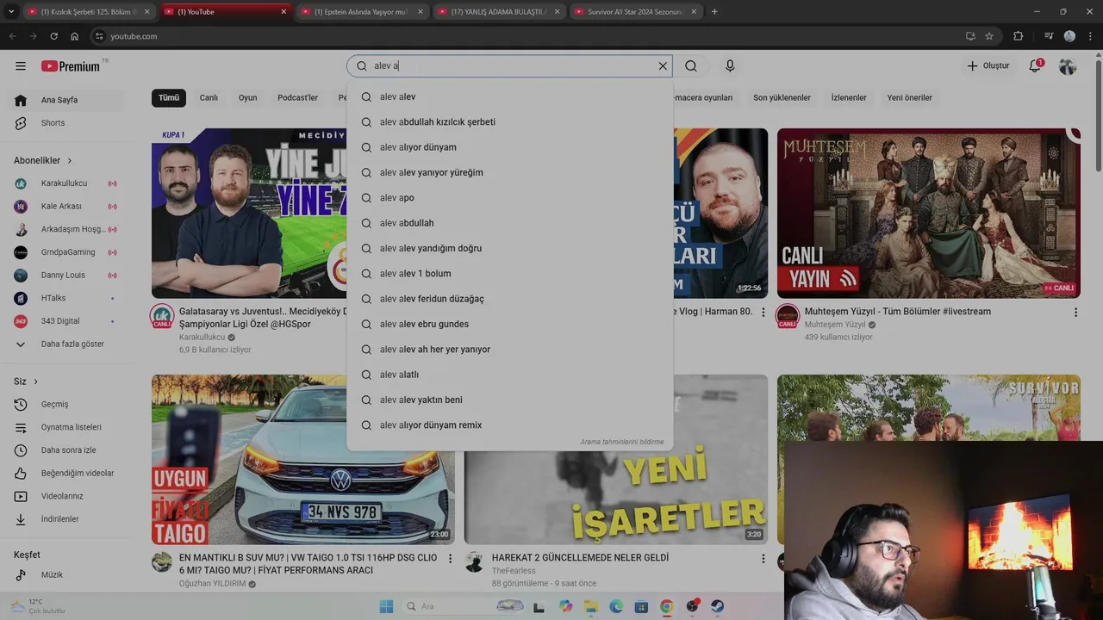1103x620 pixels.
Task: Click the Oluştur create button
Action: tap(988, 66)
